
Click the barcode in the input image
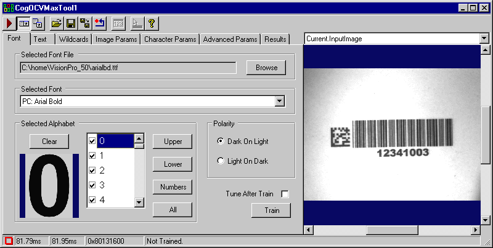pos(402,133)
